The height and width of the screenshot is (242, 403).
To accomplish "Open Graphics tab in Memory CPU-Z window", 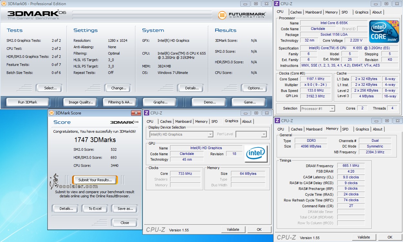I will [x=362, y=129].
